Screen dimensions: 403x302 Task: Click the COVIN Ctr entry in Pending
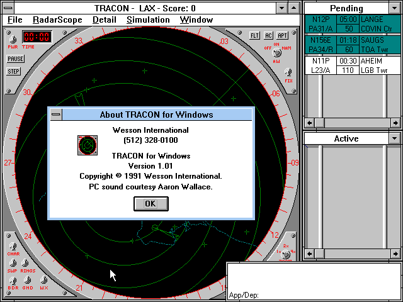(x=377, y=29)
